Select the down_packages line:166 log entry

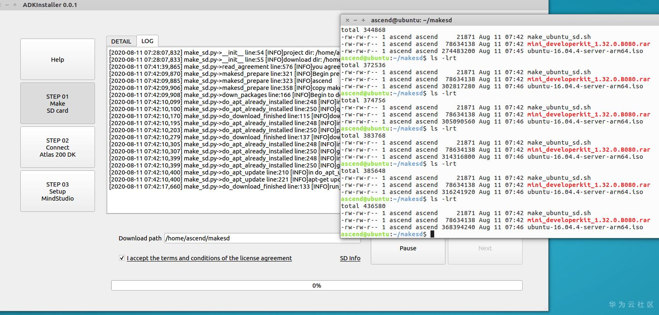point(224,95)
